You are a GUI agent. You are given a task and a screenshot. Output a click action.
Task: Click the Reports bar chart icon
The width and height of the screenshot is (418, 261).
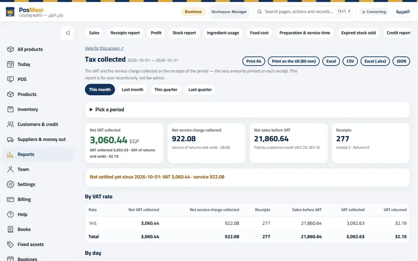coord(10,154)
